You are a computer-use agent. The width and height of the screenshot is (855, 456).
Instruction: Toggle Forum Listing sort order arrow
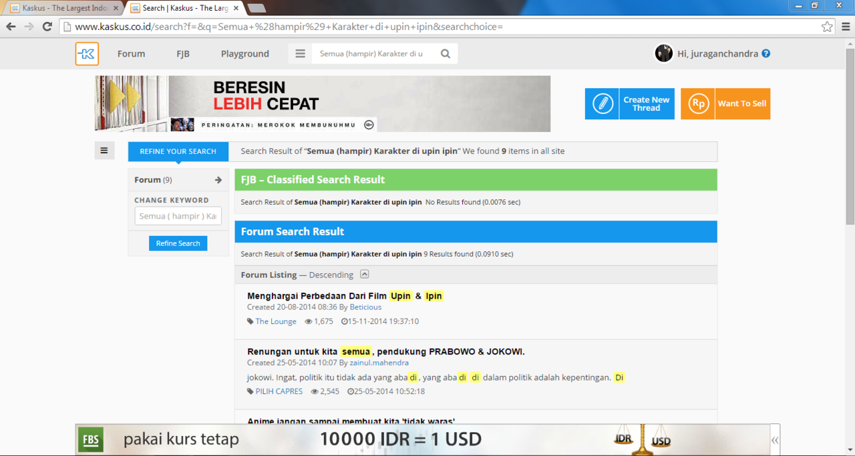364,274
